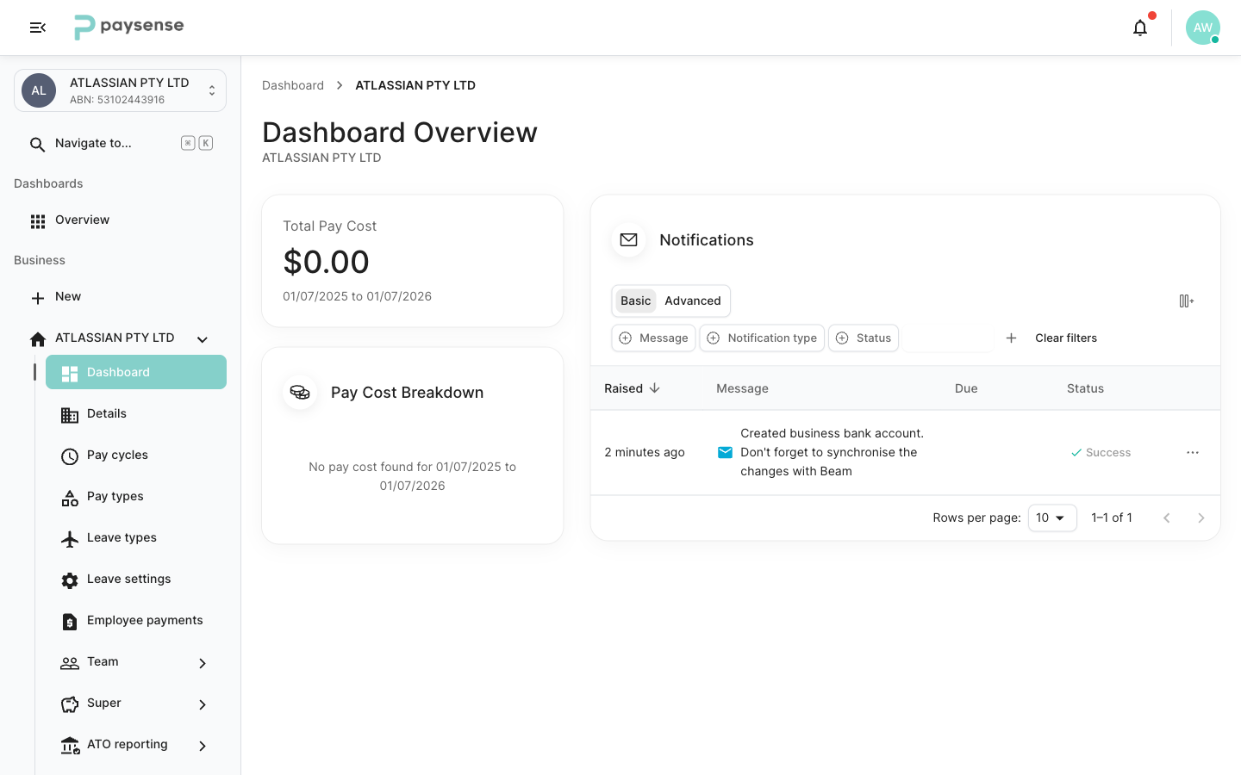Click the Team people icon
Image resolution: width=1241 pixels, height=775 pixels.
point(70,663)
